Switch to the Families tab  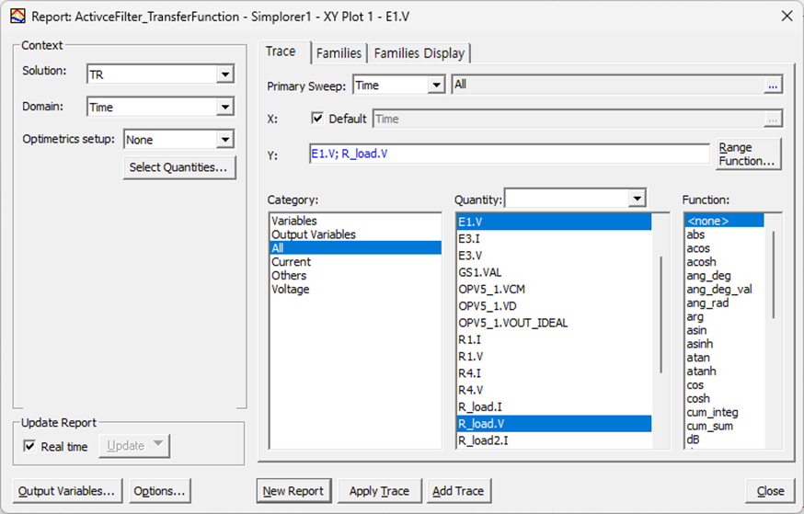tap(339, 53)
